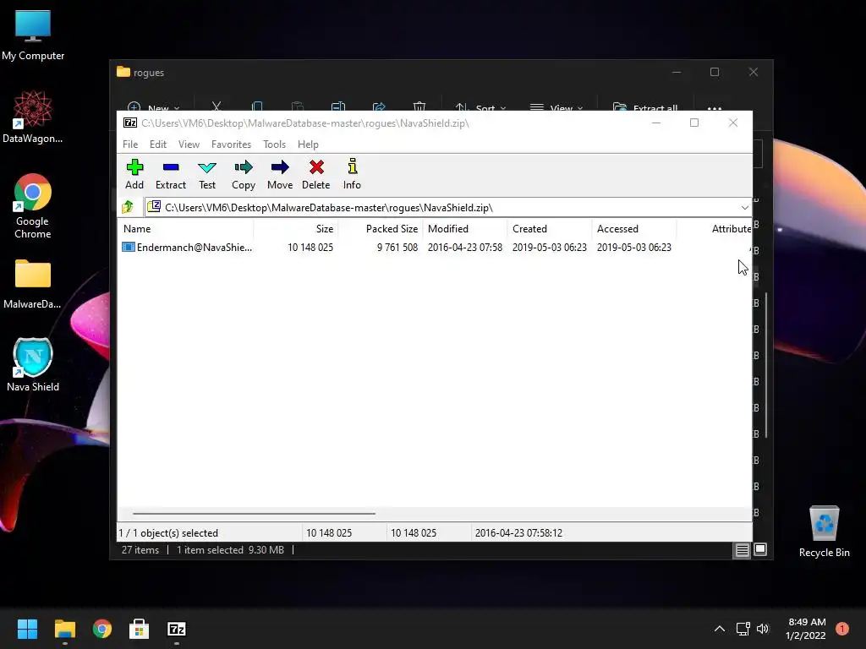The height and width of the screenshot is (649, 866).
Task: Click modified date 2016-04-23 07:58
Action: click(465, 248)
